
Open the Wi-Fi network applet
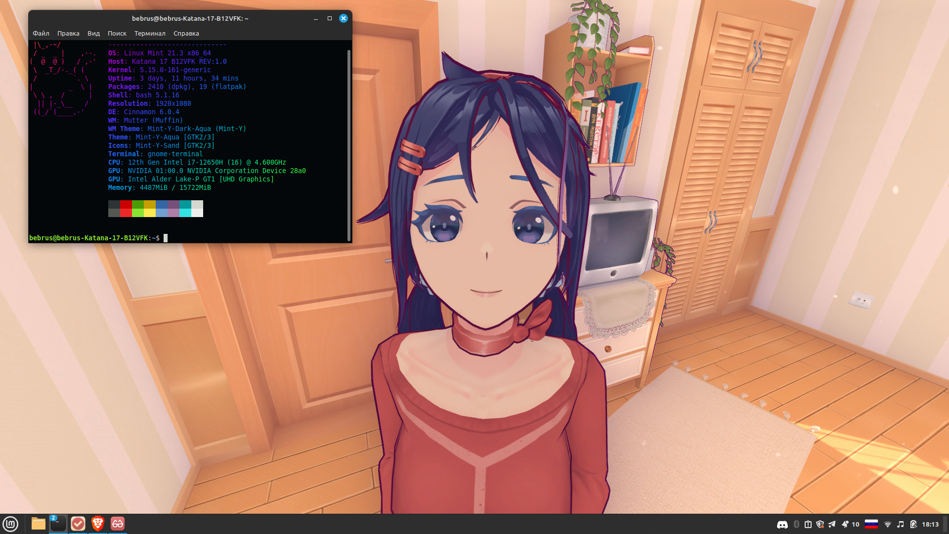[888, 525]
